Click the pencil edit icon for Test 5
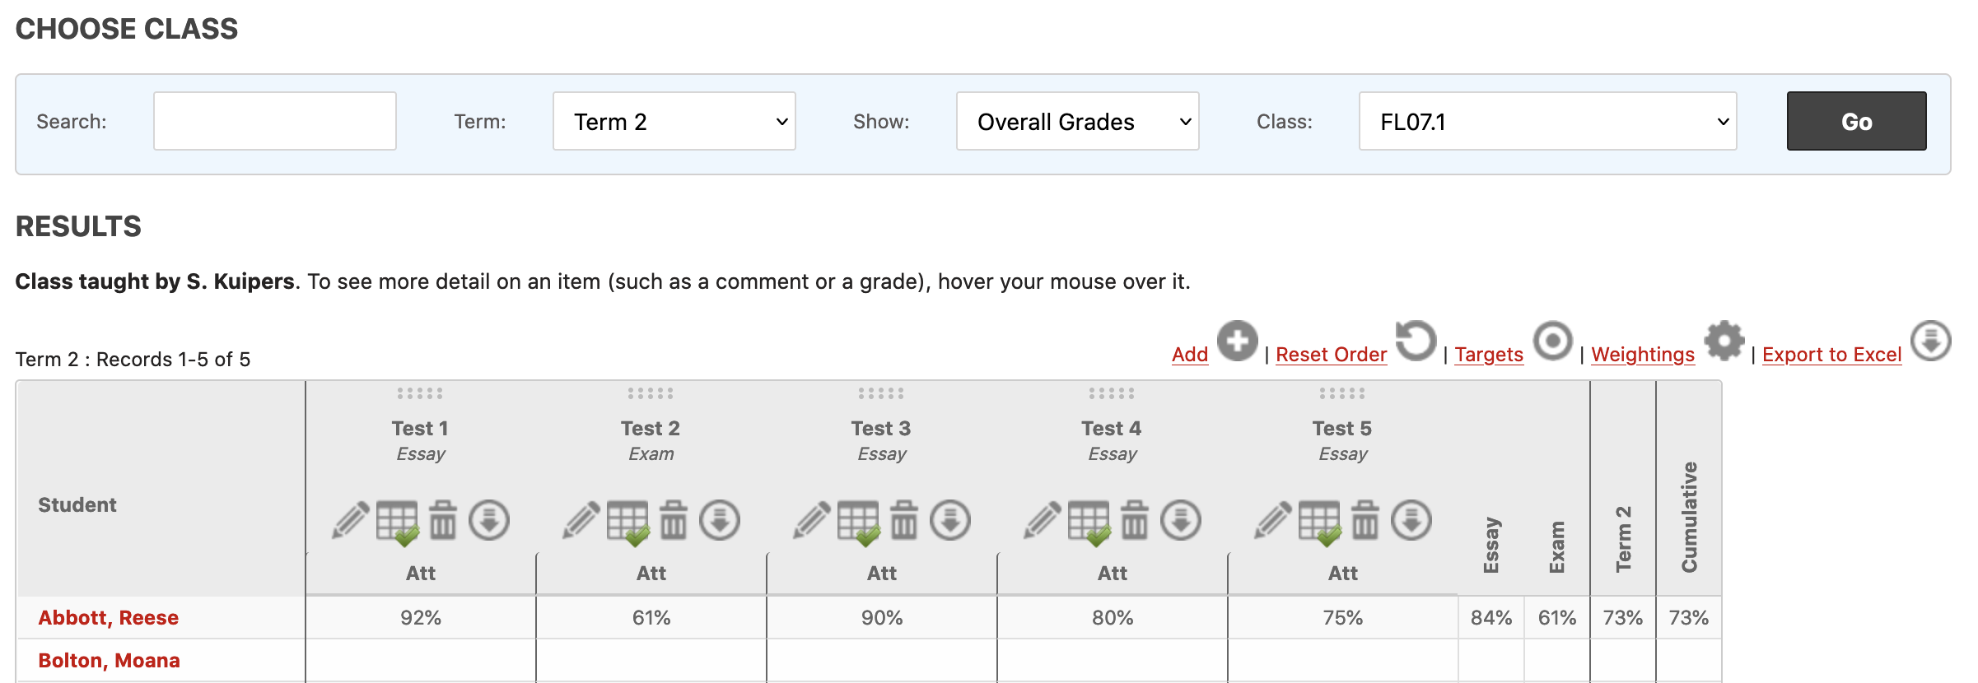This screenshot has width=1978, height=683. tap(1273, 520)
